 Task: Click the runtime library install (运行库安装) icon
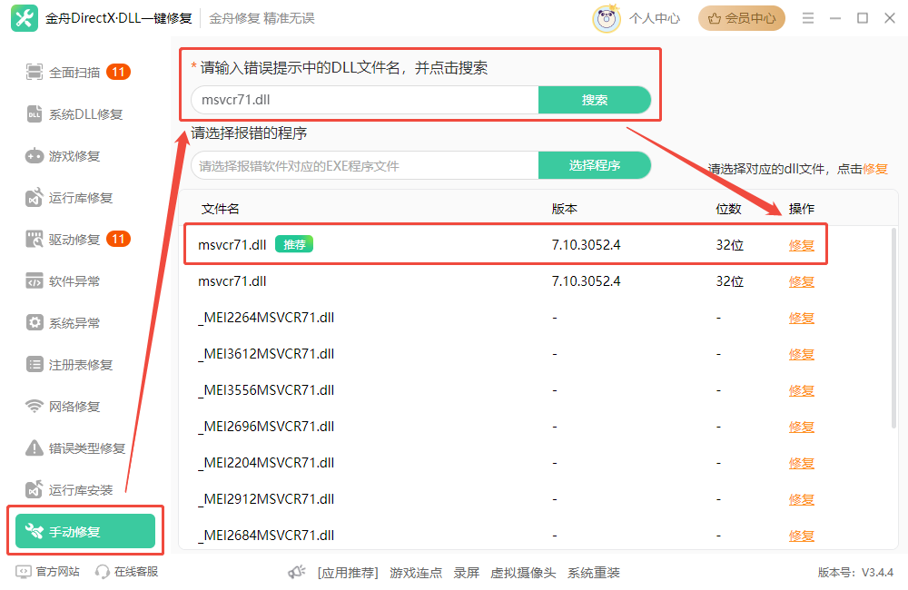[x=35, y=489]
